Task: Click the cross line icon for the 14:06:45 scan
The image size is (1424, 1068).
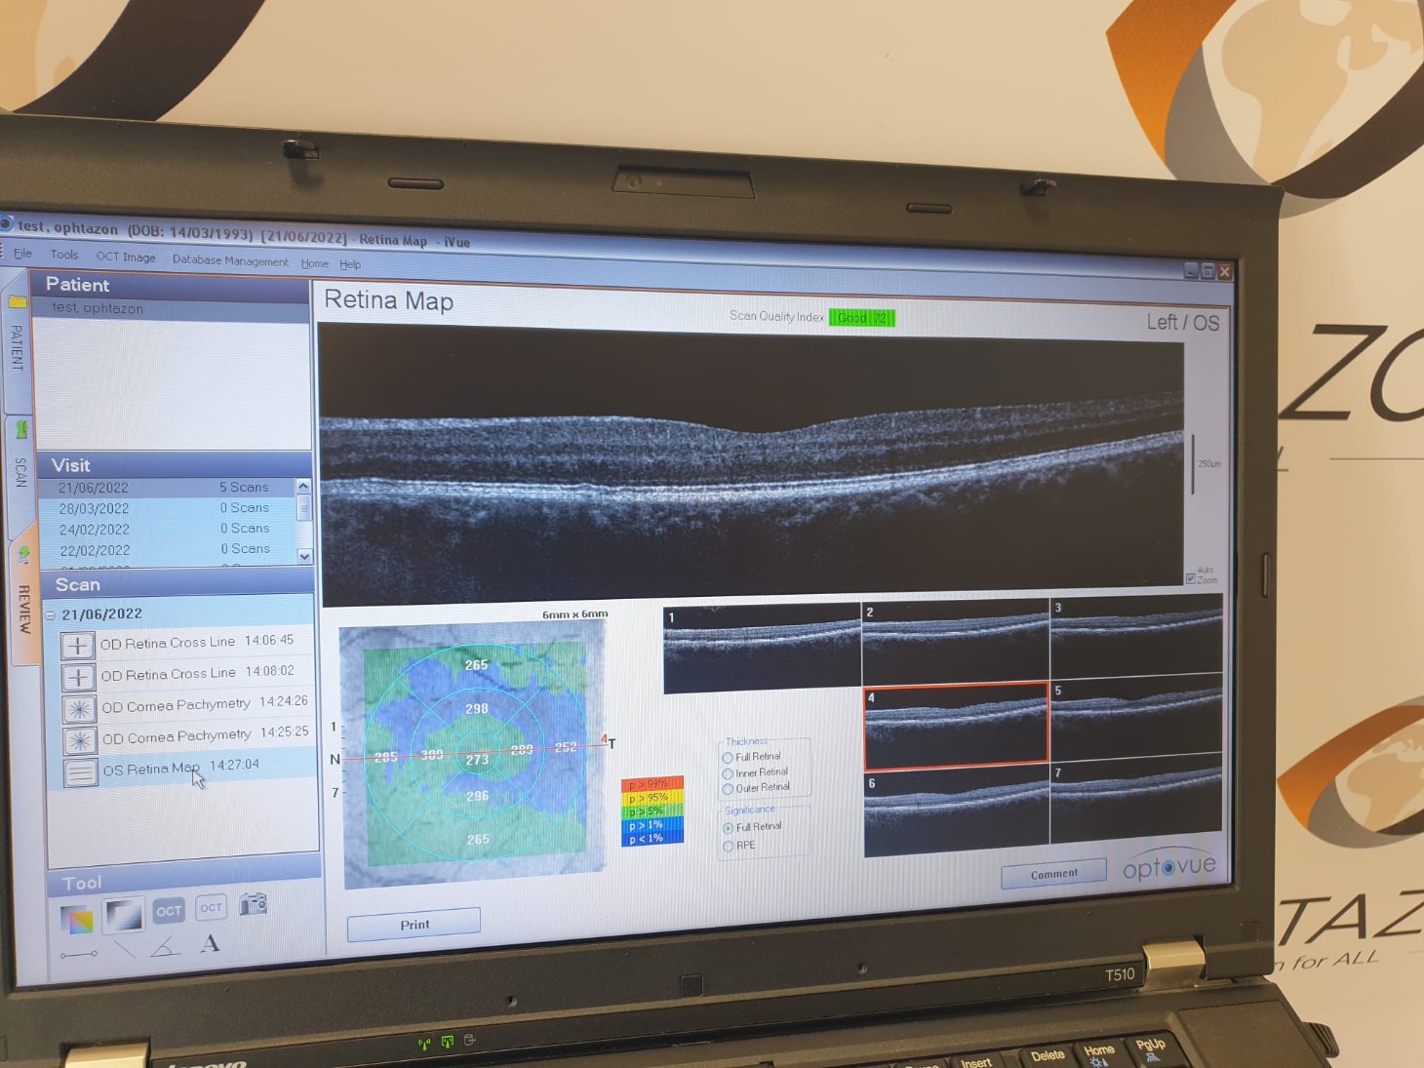Action: pyautogui.click(x=78, y=646)
